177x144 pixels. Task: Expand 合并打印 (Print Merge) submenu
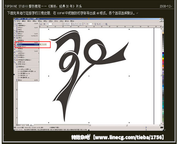(x=27, y=53)
